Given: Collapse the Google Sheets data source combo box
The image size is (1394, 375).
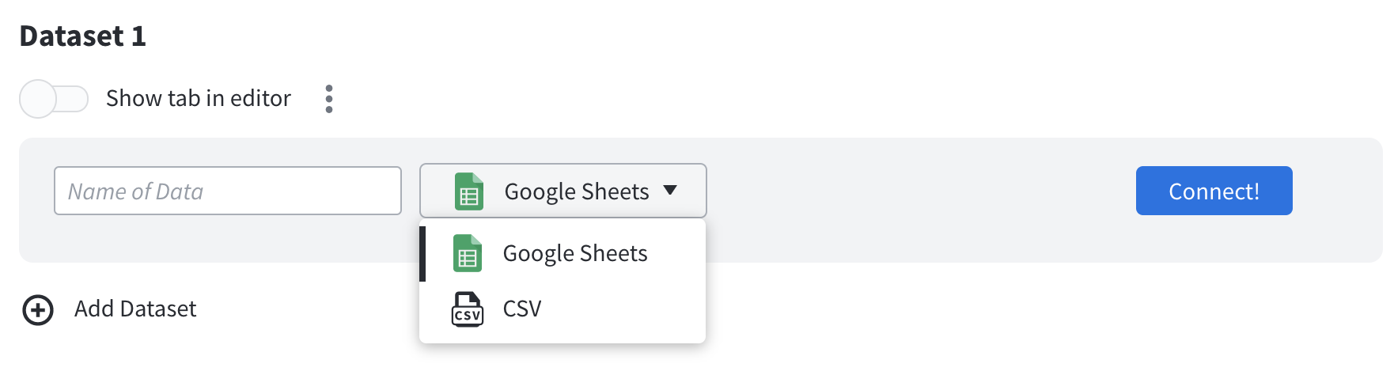Looking at the screenshot, I should (x=563, y=191).
